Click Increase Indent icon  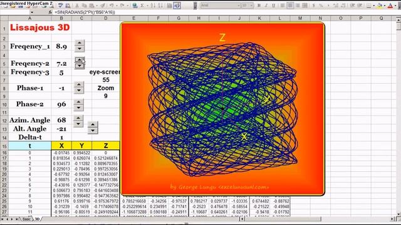pyautogui.click(x=360, y=6)
